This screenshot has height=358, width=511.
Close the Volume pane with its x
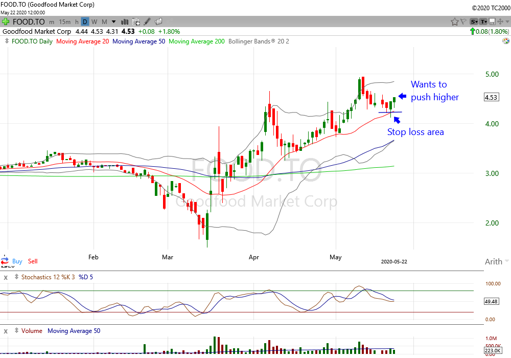click(6, 331)
